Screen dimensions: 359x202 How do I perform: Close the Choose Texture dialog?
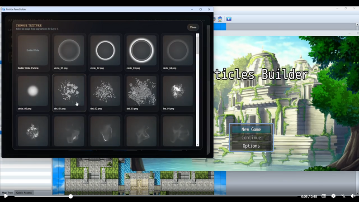[193, 27]
